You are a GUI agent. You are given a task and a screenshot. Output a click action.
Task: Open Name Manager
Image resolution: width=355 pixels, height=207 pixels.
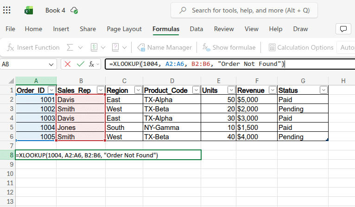(165, 47)
